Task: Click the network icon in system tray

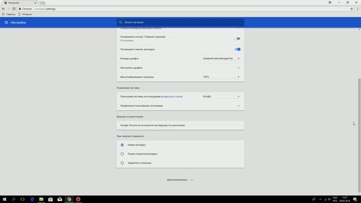Action: pos(325,199)
